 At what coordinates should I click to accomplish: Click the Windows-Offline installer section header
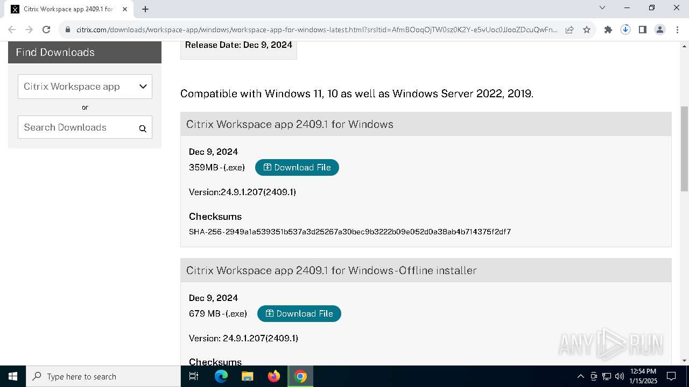click(x=426, y=270)
